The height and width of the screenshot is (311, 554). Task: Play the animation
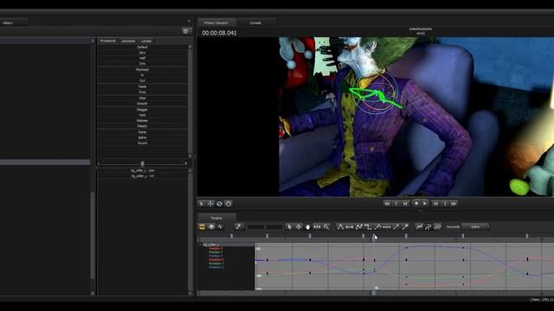coord(425,204)
